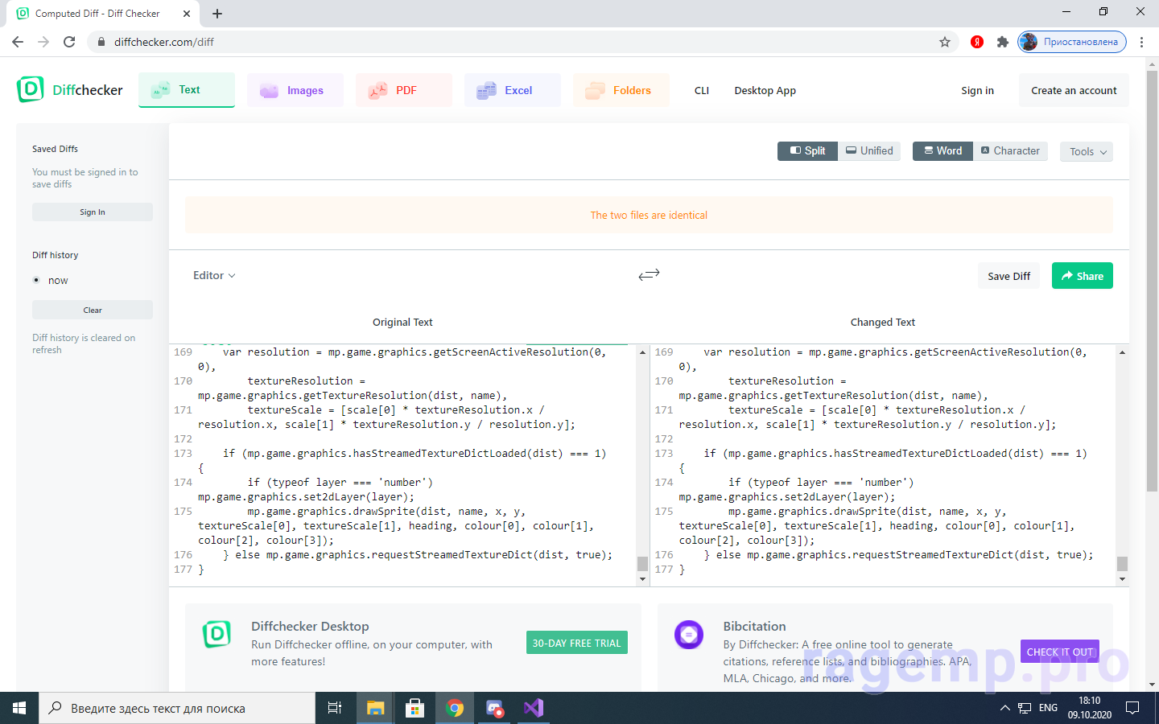The height and width of the screenshot is (724, 1159).
Task: Click the Save Diff button
Action: pos(1008,276)
